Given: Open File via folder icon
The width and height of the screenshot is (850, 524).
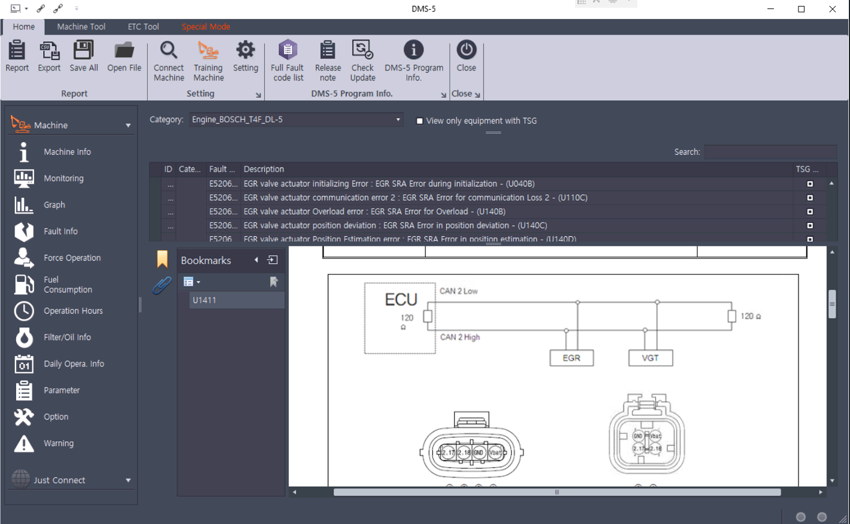Looking at the screenshot, I should coord(125,50).
